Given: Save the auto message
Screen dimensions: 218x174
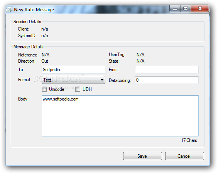Looking at the screenshot, I should click(x=142, y=156).
